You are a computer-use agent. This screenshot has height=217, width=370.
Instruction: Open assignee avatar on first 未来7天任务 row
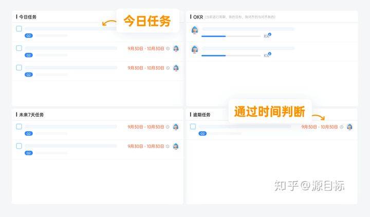[x=176, y=127]
